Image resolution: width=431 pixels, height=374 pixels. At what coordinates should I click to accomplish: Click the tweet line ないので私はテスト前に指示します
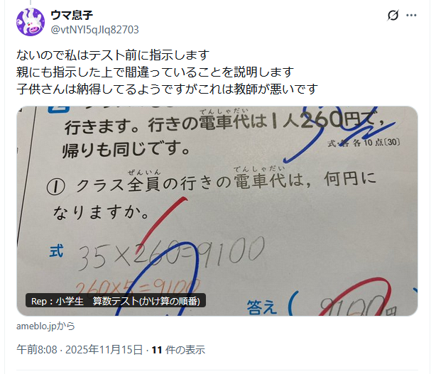coord(113,55)
